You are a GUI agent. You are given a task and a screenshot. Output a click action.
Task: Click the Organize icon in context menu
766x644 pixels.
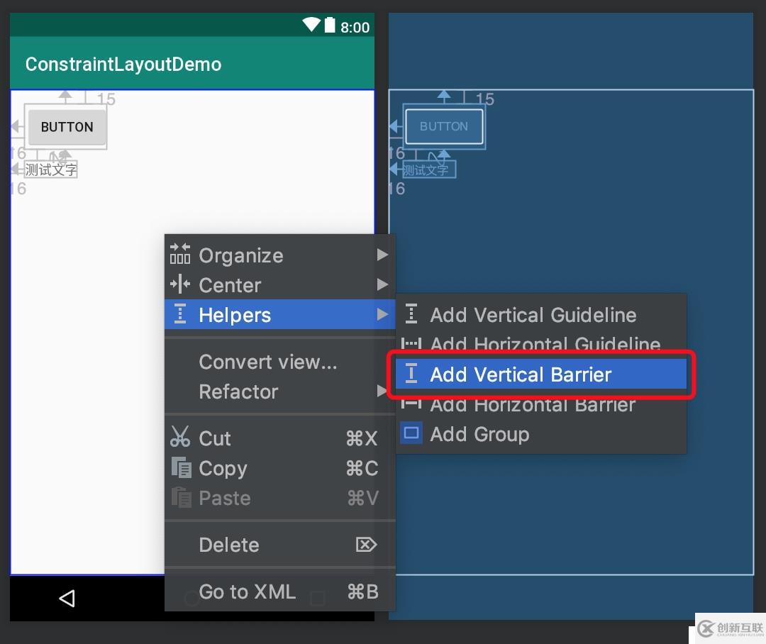coord(180,254)
